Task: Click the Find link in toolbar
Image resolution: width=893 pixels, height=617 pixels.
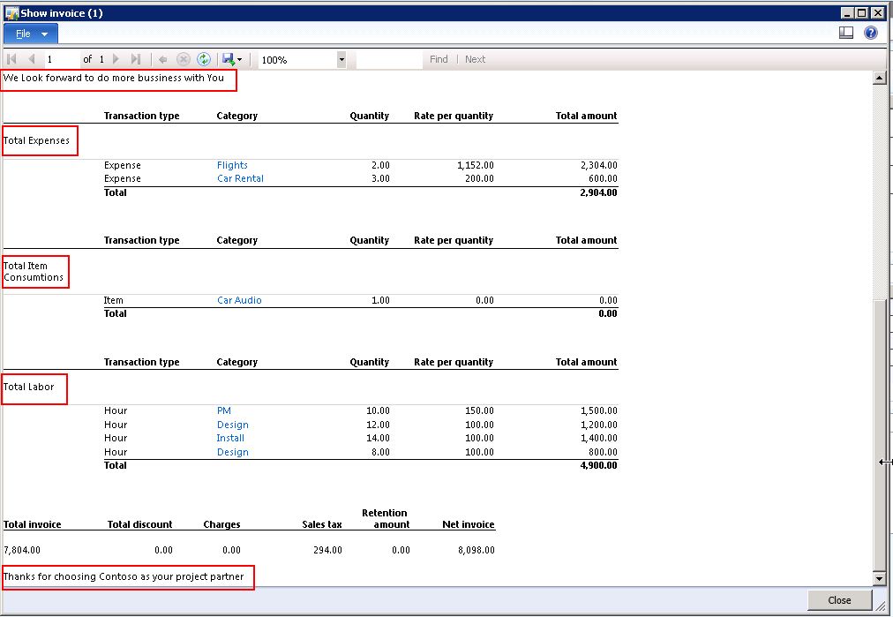Action: pyautogui.click(x=439, y=59)
